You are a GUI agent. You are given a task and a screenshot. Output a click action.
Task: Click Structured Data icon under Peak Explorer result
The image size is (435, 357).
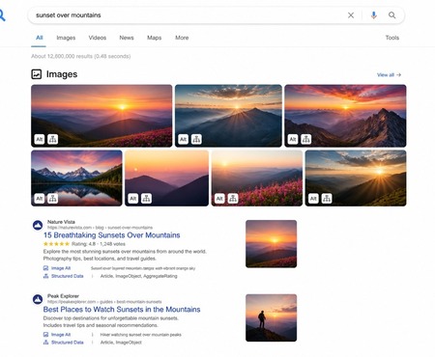pos(45,343)
